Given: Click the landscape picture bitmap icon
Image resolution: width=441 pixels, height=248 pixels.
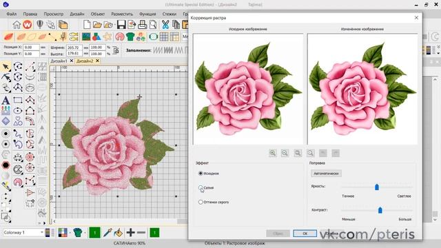Looking at the screenshot, I should coord(86,37).
